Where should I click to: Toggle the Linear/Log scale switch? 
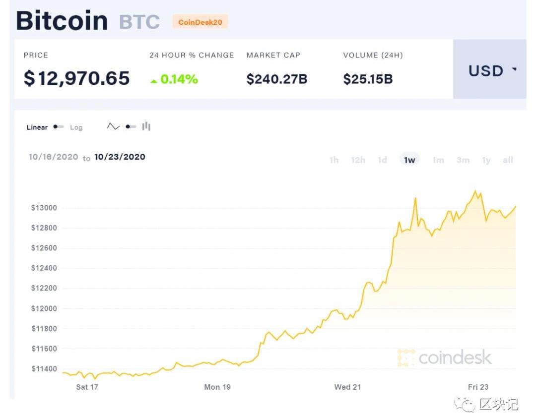59,127
